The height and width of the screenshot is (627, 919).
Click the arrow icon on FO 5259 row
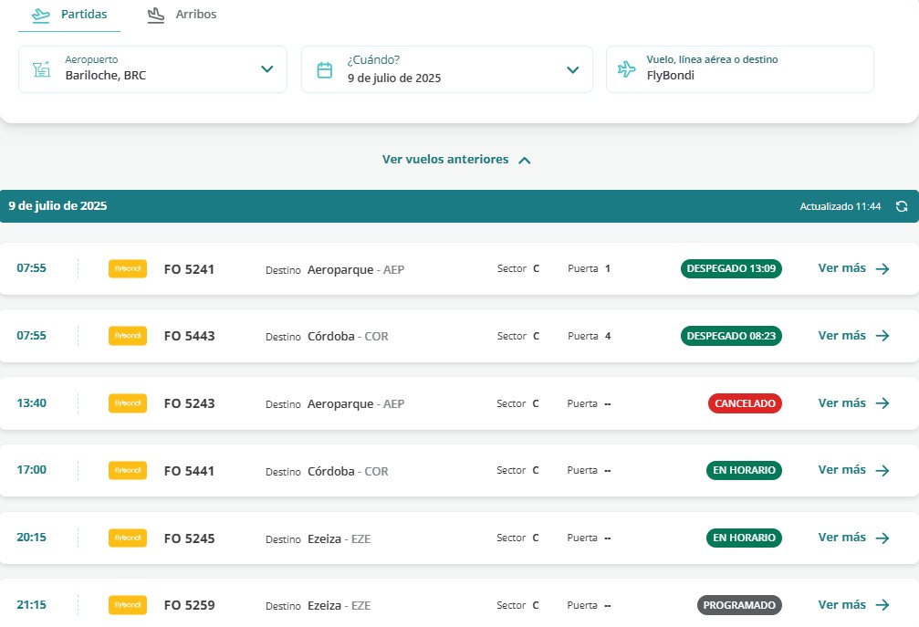point(882,605)
